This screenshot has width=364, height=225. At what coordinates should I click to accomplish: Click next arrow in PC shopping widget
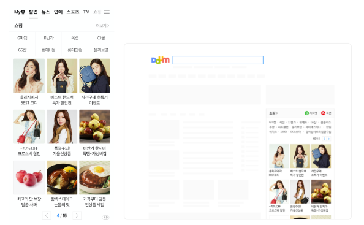328,139
